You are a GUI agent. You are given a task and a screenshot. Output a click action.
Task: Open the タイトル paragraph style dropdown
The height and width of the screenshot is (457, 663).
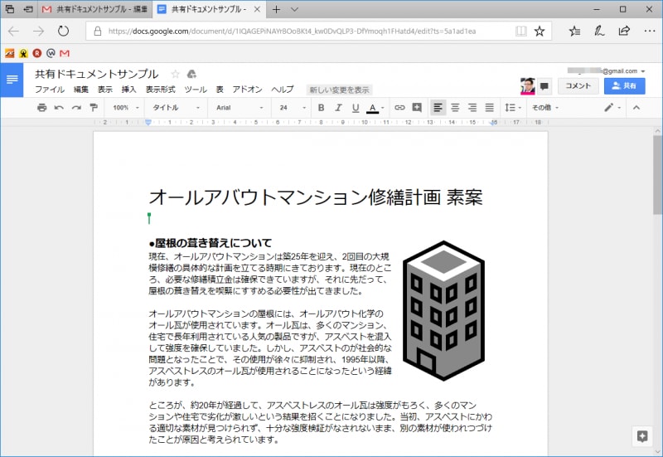(x=176, y=108)
